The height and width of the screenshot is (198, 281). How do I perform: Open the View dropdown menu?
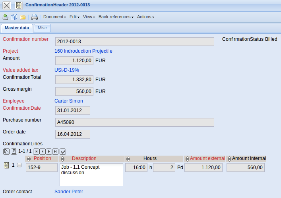click(x=89, y=17)
